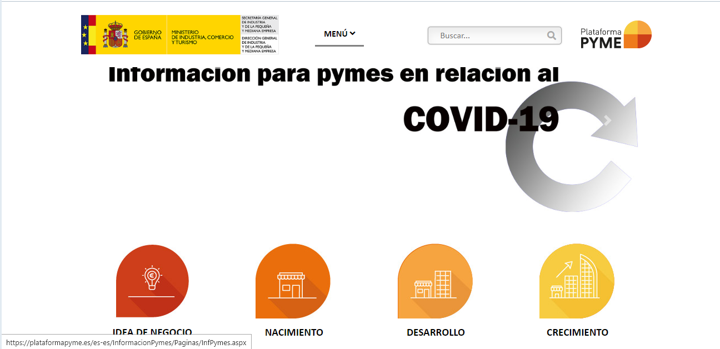Click the chevron next to MENÚ
Image resolution: width=720 pixels, height=349 pixels.
pos(352,33)
